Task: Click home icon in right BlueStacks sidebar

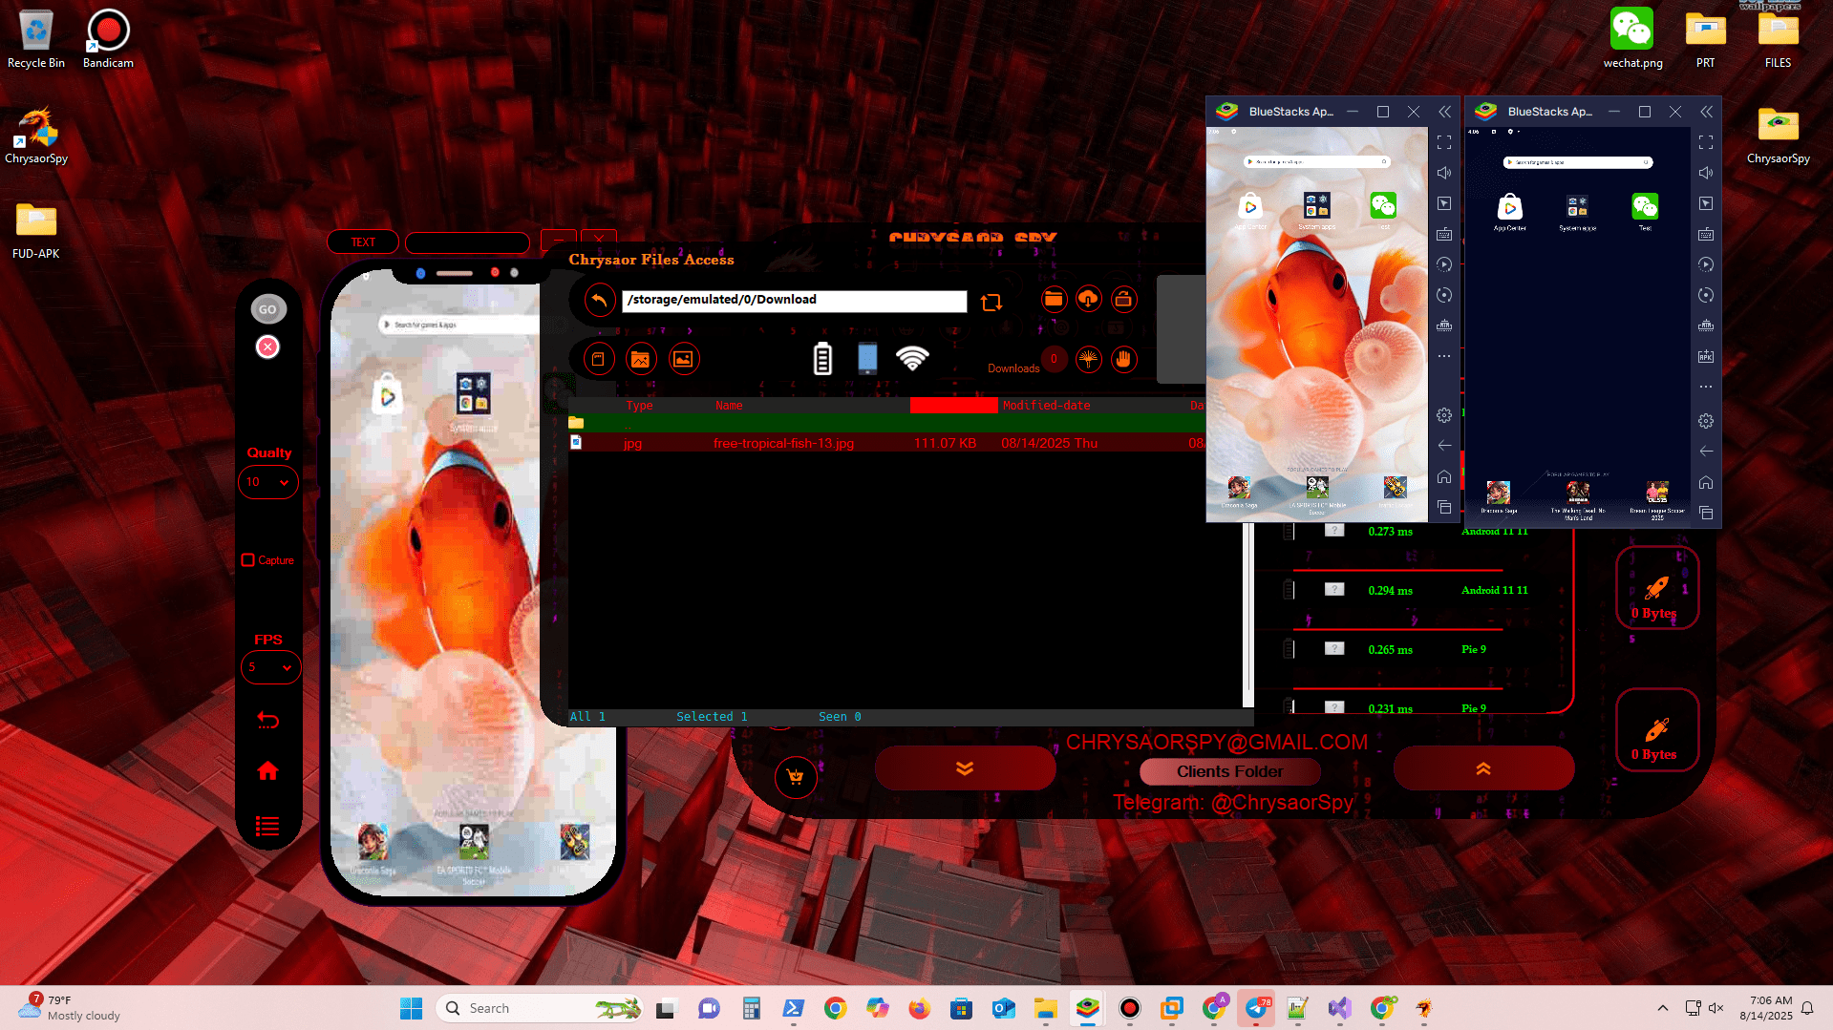Action: point(1706,482)
